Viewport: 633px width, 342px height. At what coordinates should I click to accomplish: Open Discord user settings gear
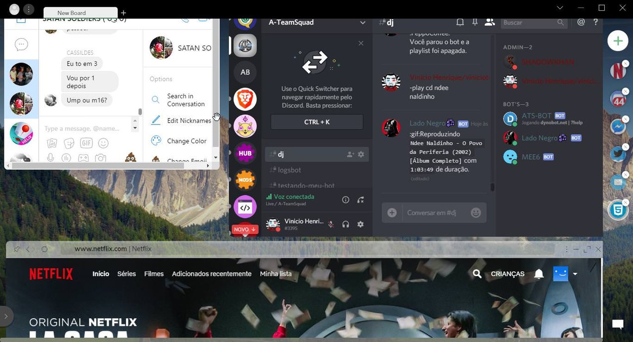click(361, 224)
